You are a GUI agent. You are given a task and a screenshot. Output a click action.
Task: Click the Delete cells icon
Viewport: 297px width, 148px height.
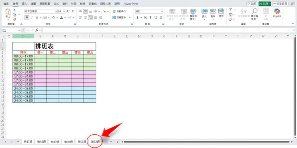click(213, 11)
